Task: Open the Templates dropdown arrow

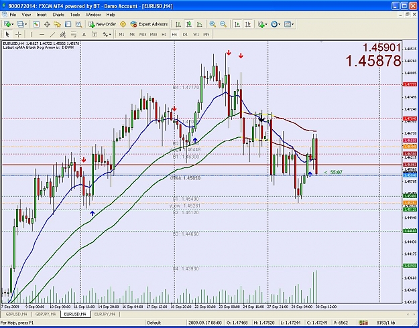Action: coord(293,25)
